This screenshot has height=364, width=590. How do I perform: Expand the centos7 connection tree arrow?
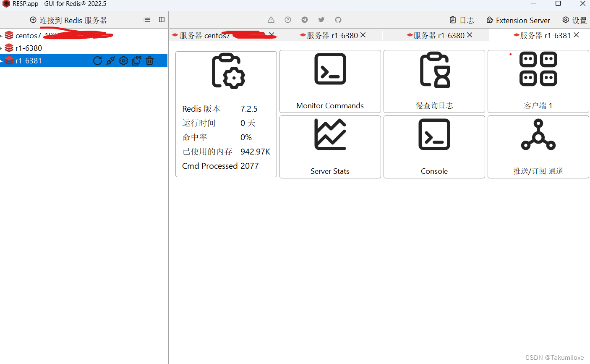[x=2, y=36]
